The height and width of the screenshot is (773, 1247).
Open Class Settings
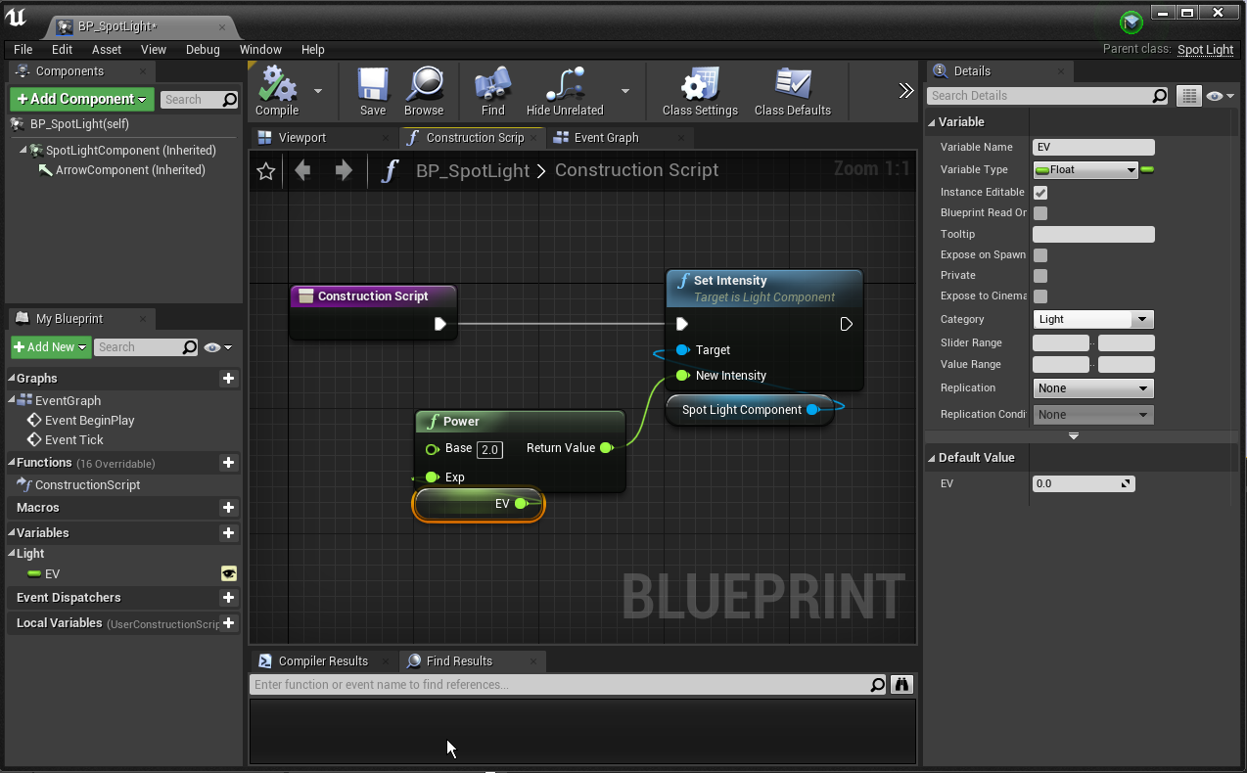(700, 91)
